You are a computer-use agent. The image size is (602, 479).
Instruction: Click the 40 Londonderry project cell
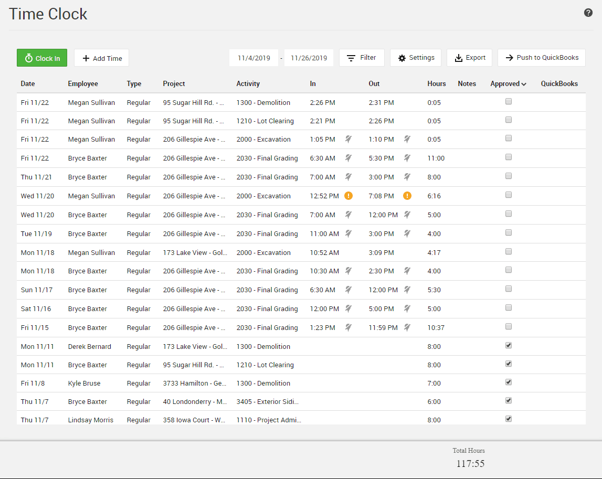pyautogui.click(x=195, y=401)
